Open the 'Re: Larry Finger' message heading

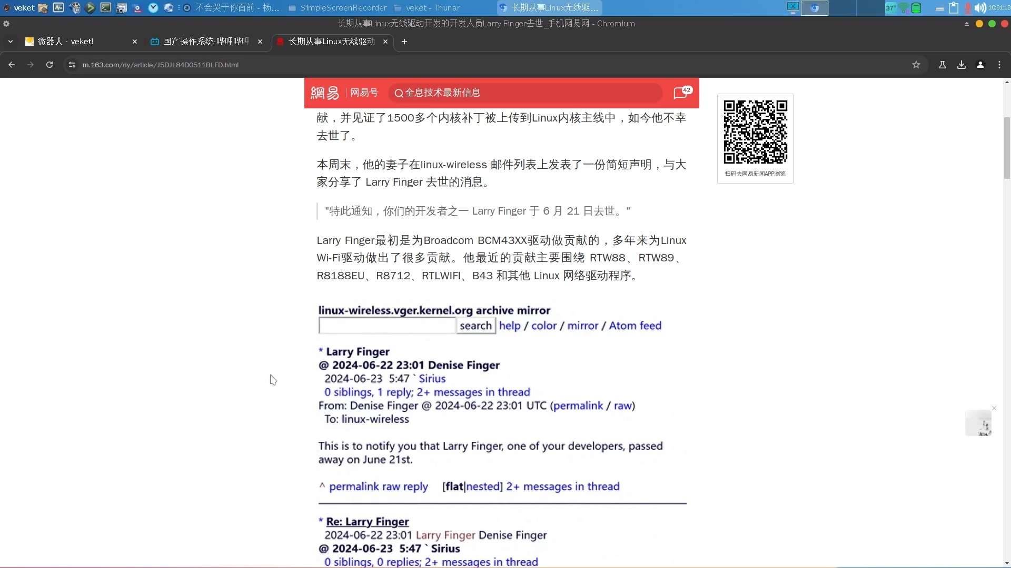pos(368,522)
